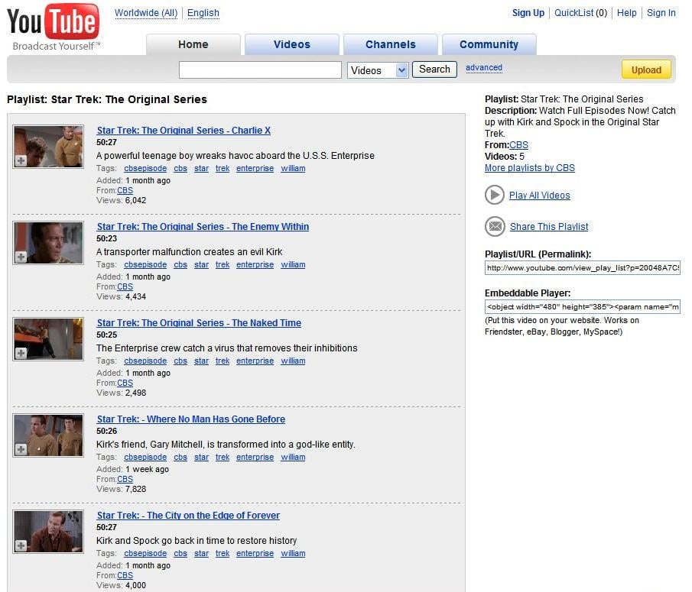Open the Worldwide (All) region selector
Viewport: 692px width, 592px height.
(145, 13)
